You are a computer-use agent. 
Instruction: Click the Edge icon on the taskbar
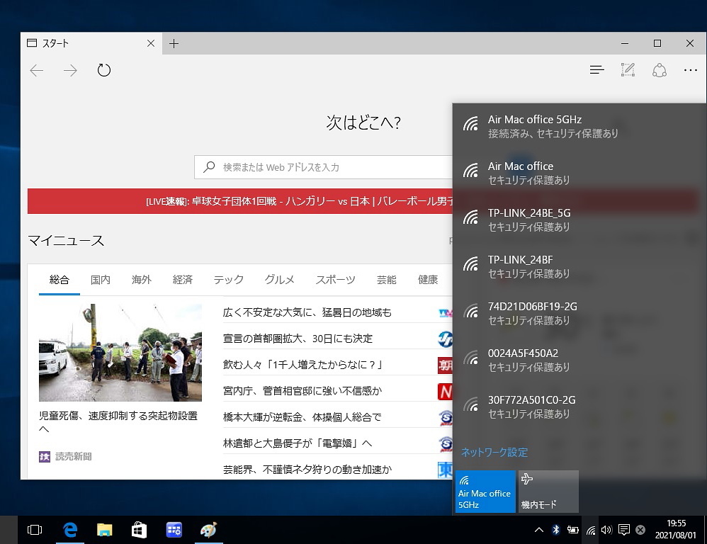(x=70, y=530)
